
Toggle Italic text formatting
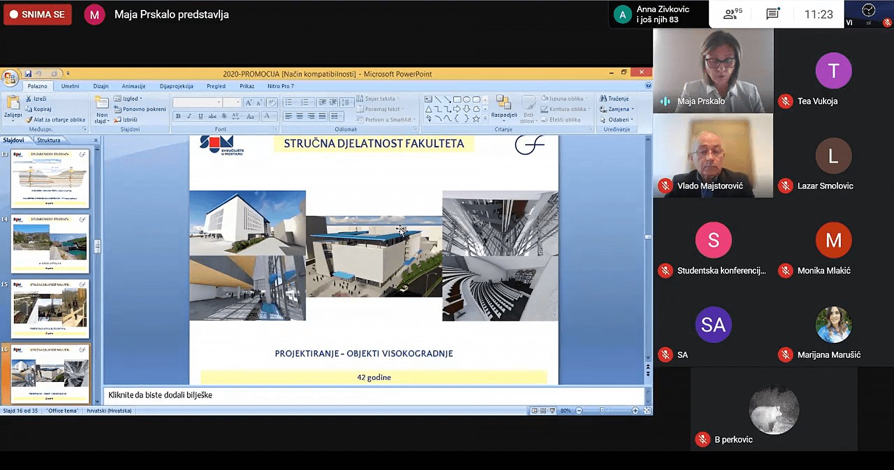(x=189, y=116)
